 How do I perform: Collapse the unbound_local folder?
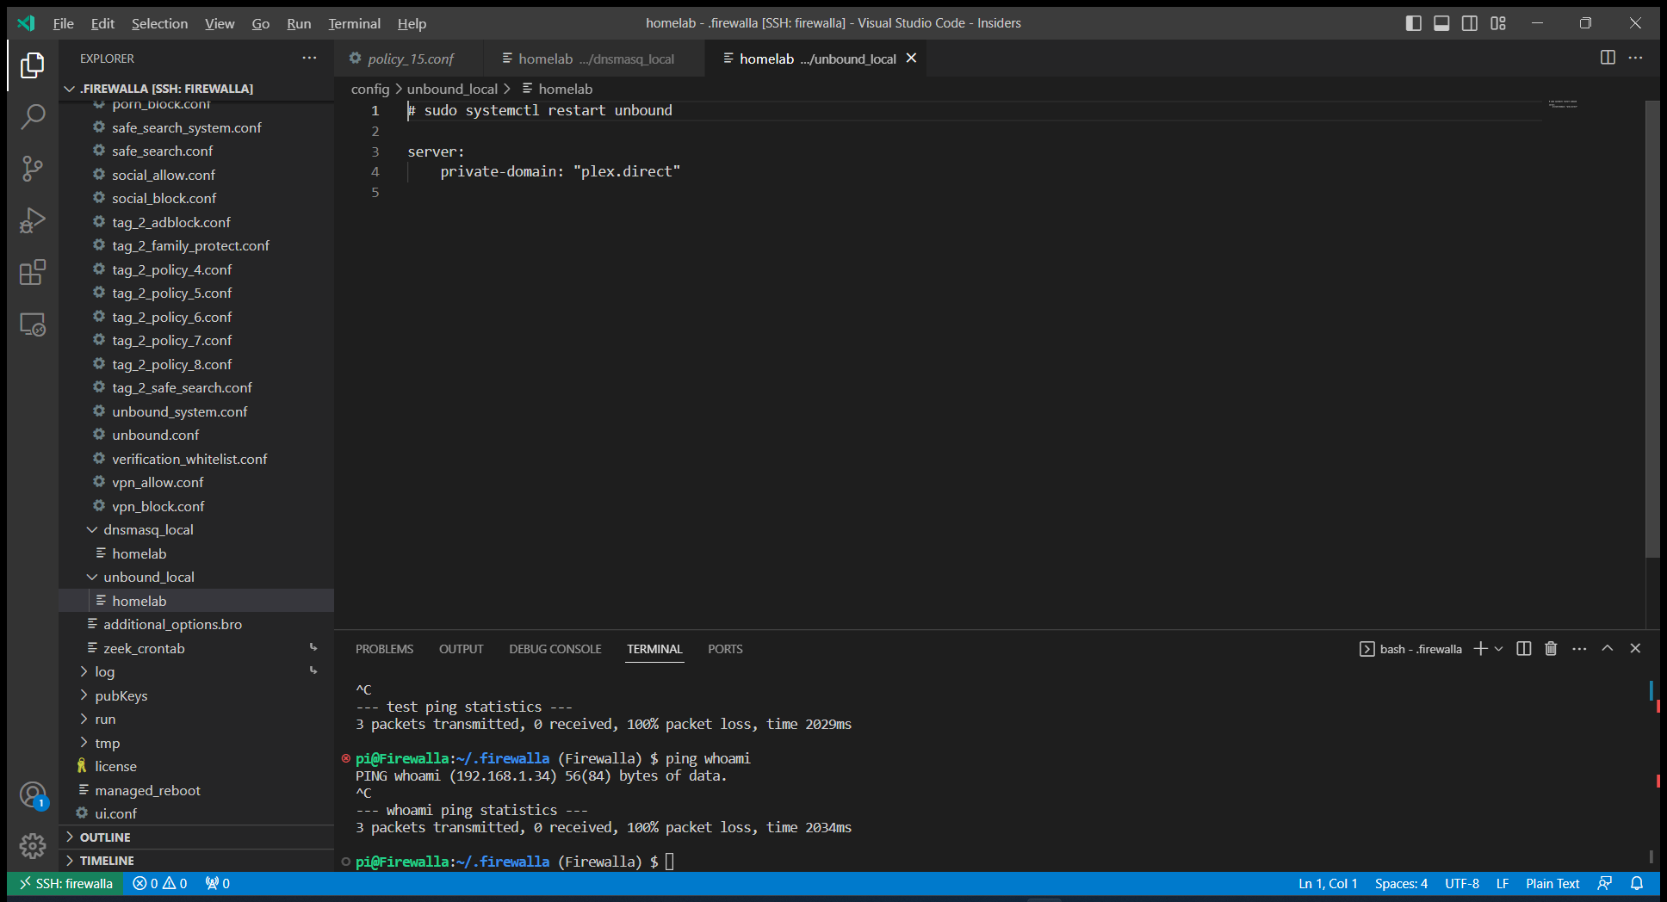[92, 578]
